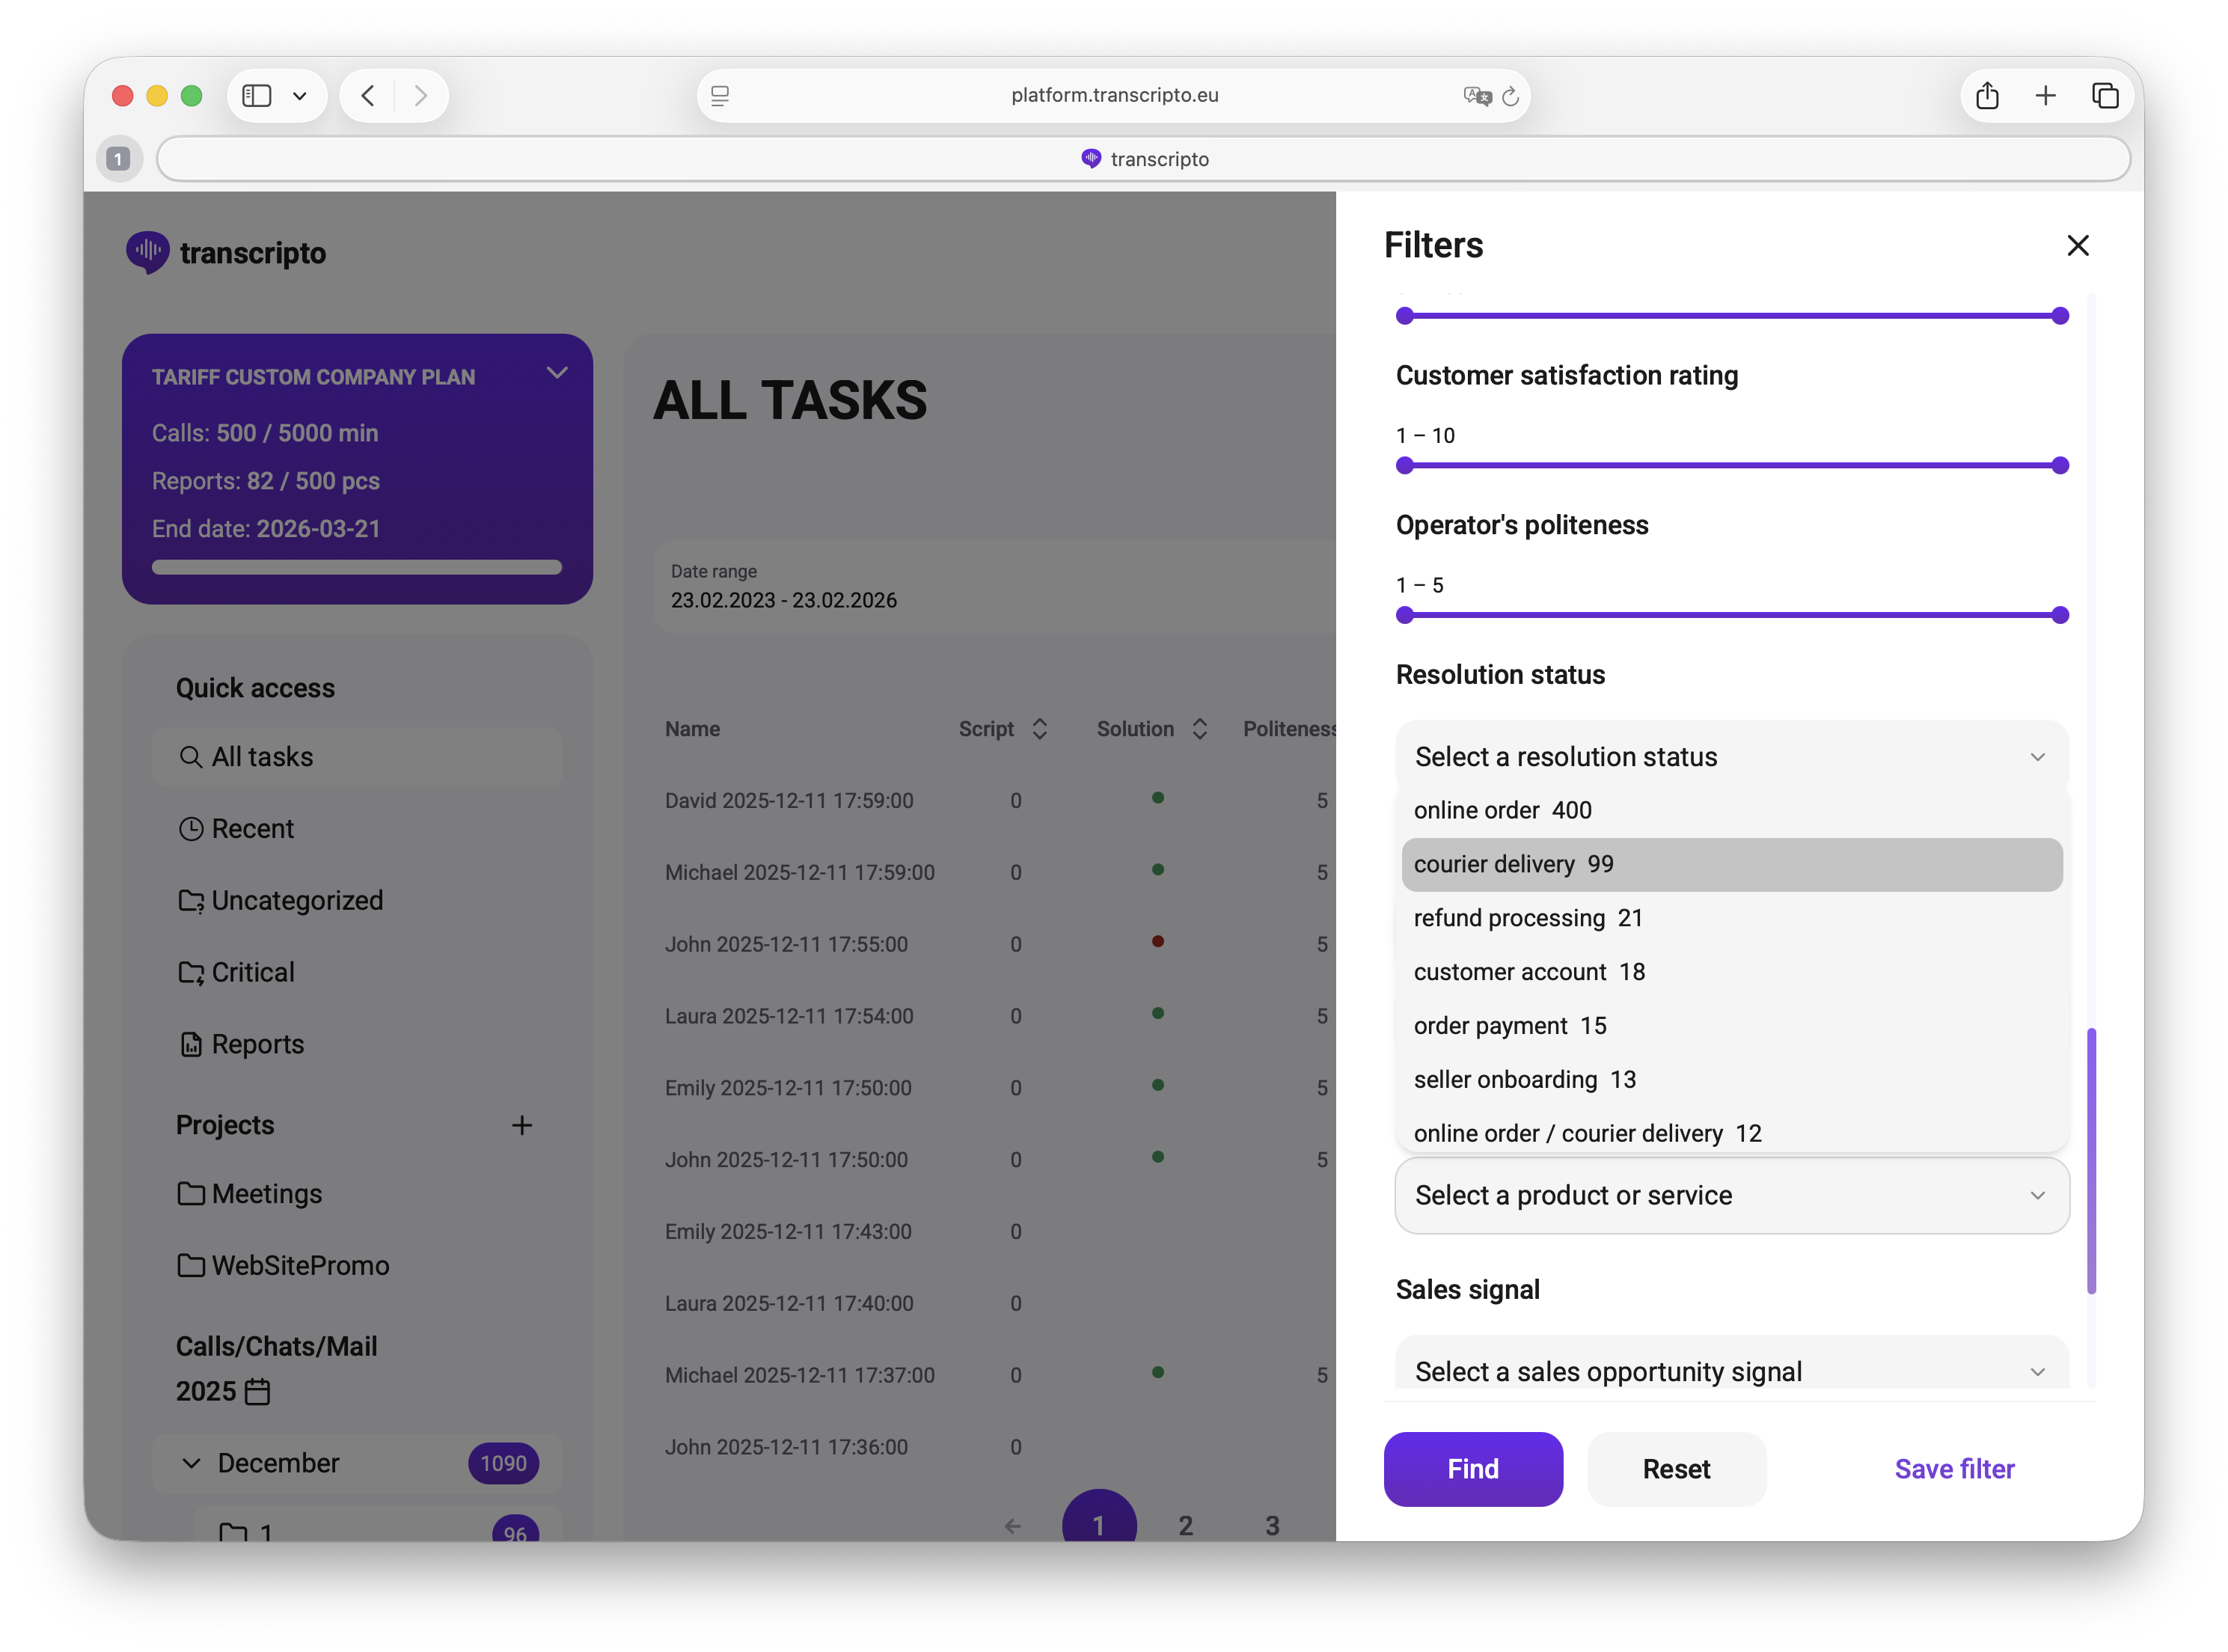2228x1652 pixels.
Task: Close the Filters panel with X icon
Action: pos(2077,245)
